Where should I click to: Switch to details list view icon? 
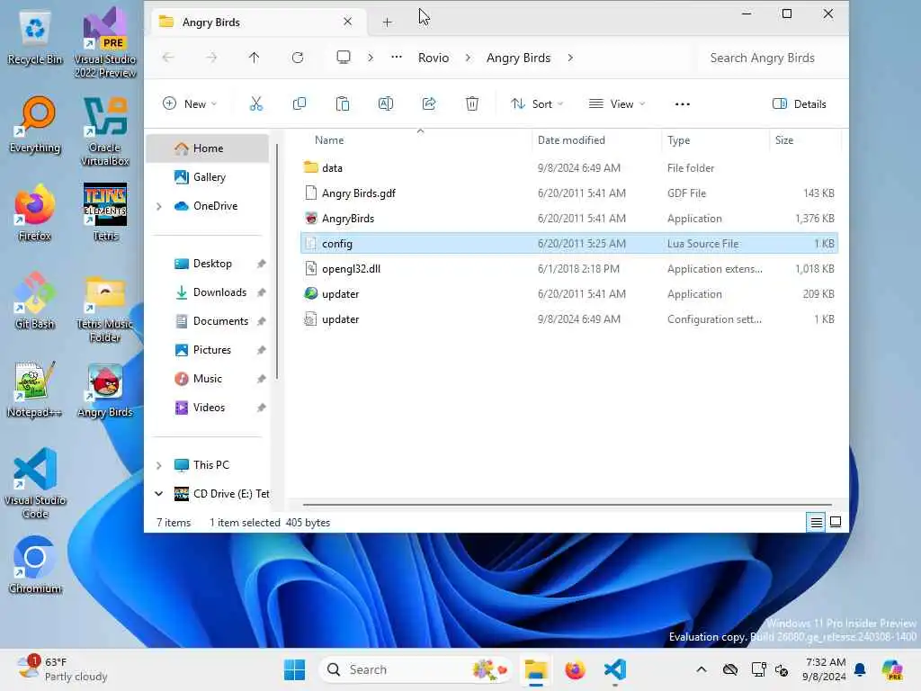[x=817, y=522]
